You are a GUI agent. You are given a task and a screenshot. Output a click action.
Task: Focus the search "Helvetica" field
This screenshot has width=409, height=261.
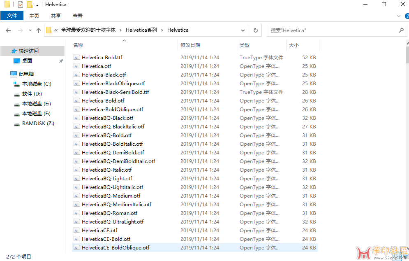(337, 30)
